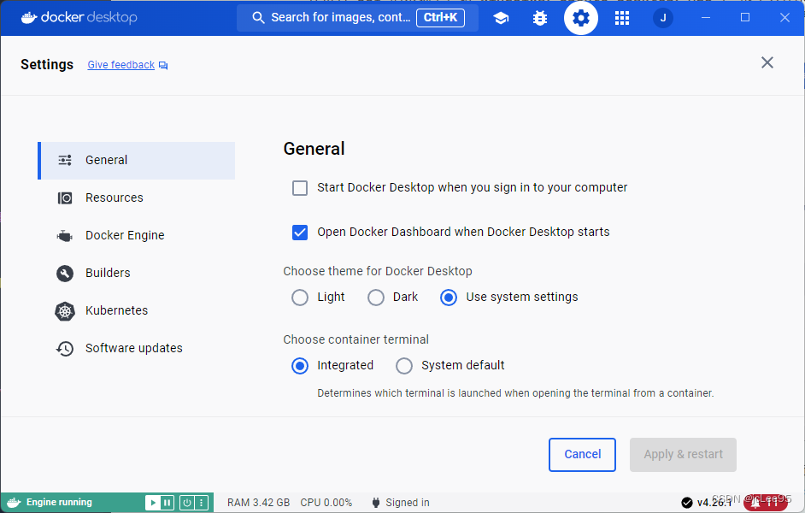Open the Software updates settings tab
The height and width of the screenshot is (513, 805).
click(x=137, y=349)
